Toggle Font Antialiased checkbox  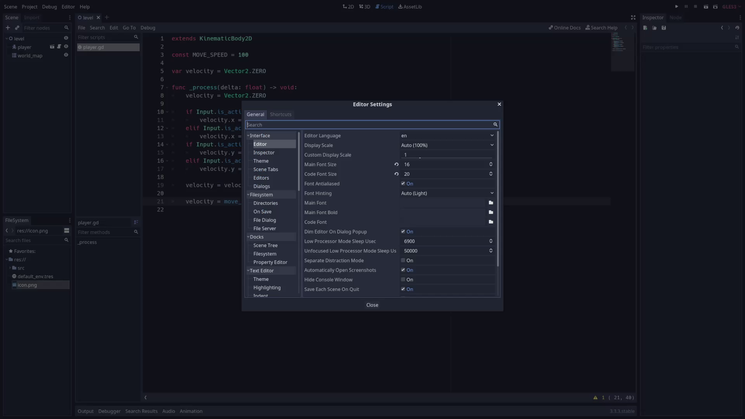point(403,184)
